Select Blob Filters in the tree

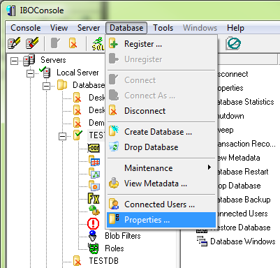pyautogui.click(x=123, y=236)
